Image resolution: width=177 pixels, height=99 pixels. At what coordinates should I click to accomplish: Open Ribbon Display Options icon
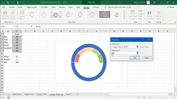155,2
